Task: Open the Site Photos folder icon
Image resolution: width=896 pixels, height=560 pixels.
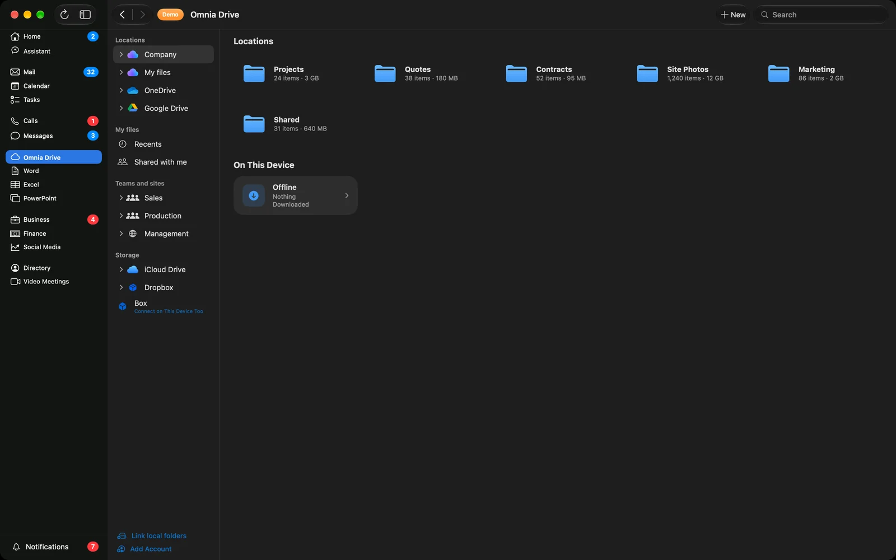Action: click(647, 73)
